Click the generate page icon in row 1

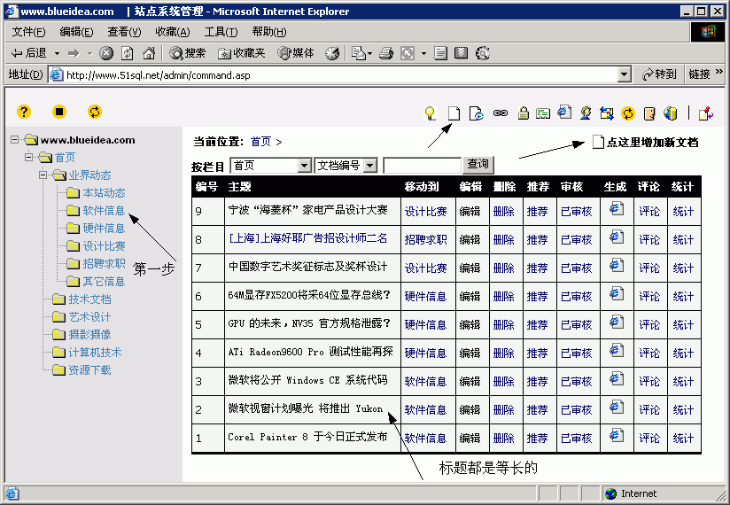(x=617, y=436)
